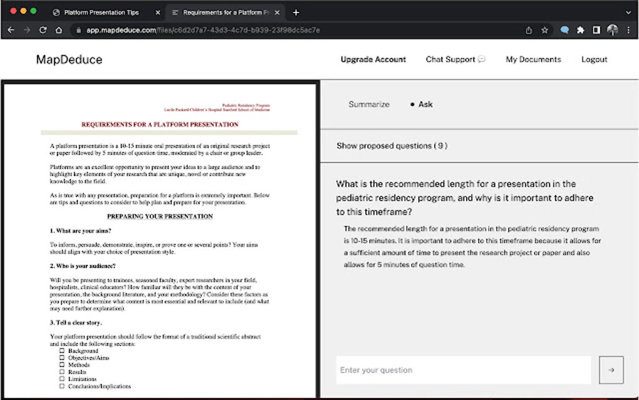Click the browser home icon
The height and width of the screenshot is (400, 639).
pos(59,29)
